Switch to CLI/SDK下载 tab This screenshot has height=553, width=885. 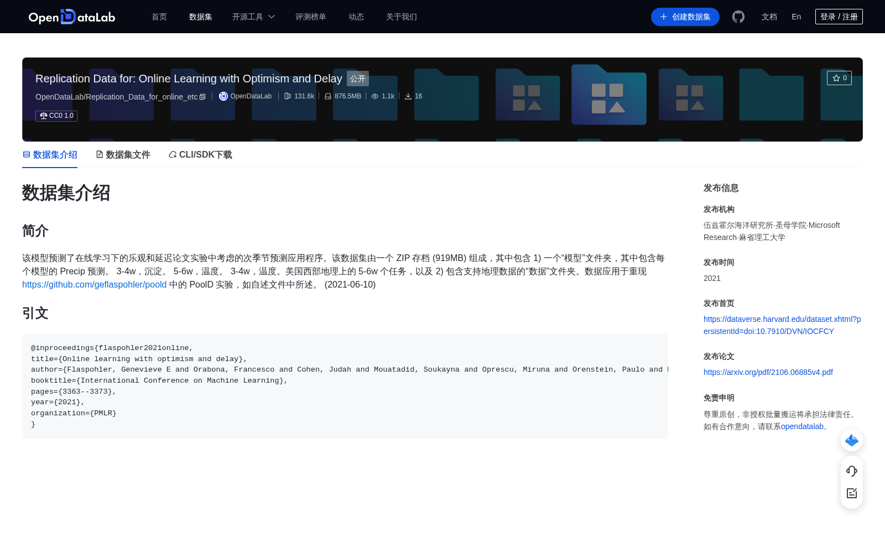coord(200,155)
